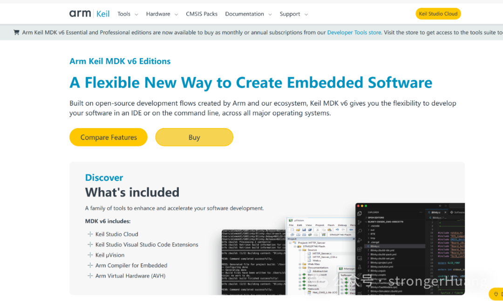This screenshot has width=503, height=301.
Task: Click the arm Keil logo
Action: point(89,14)
